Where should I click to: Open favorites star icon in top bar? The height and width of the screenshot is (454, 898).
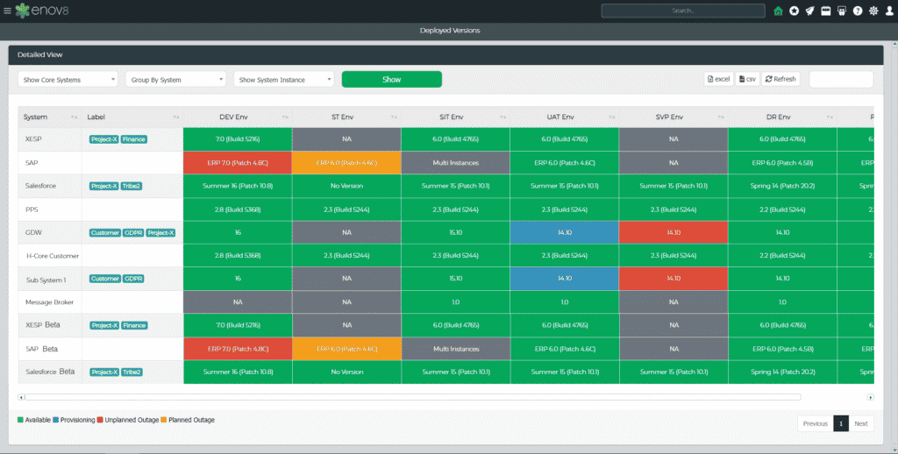pos(794,11)
